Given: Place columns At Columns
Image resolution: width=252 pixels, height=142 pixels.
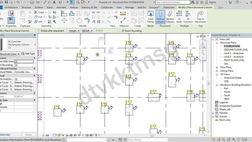Looking at the screenshot, I should tap(188, 17).
